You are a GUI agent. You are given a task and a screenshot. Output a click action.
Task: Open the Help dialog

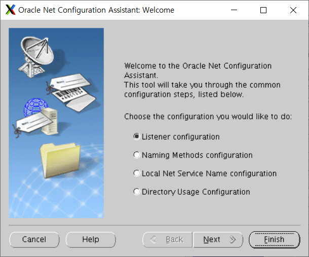[x=91, y=239]
